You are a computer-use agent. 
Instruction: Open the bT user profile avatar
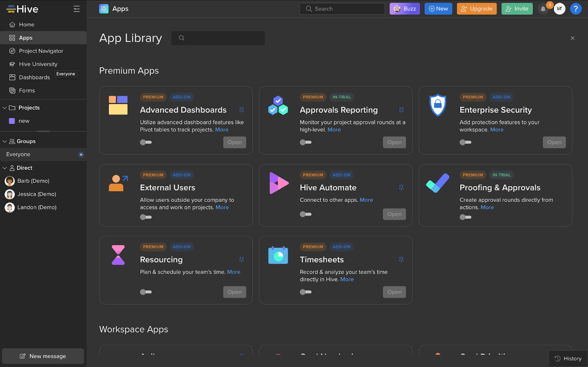point(559,9)
